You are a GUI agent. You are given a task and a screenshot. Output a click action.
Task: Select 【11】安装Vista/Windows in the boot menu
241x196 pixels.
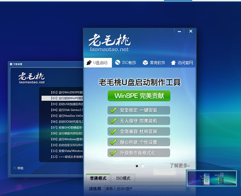[67, 151]
